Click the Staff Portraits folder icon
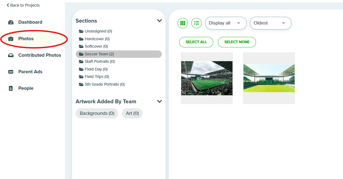 (x=81, y=62)
